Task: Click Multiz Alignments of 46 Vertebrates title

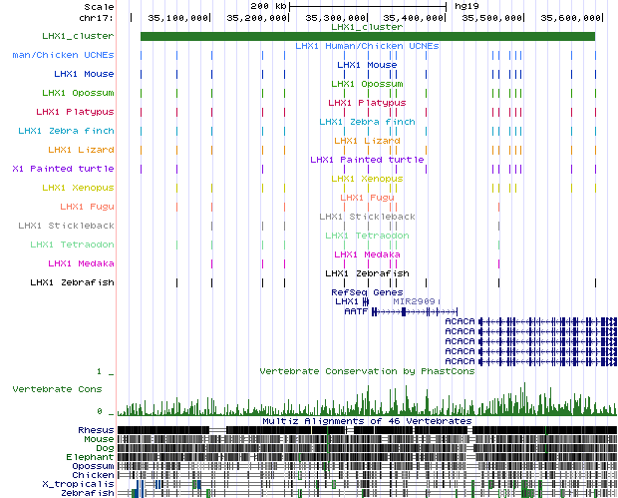Action: pos(367,421)
